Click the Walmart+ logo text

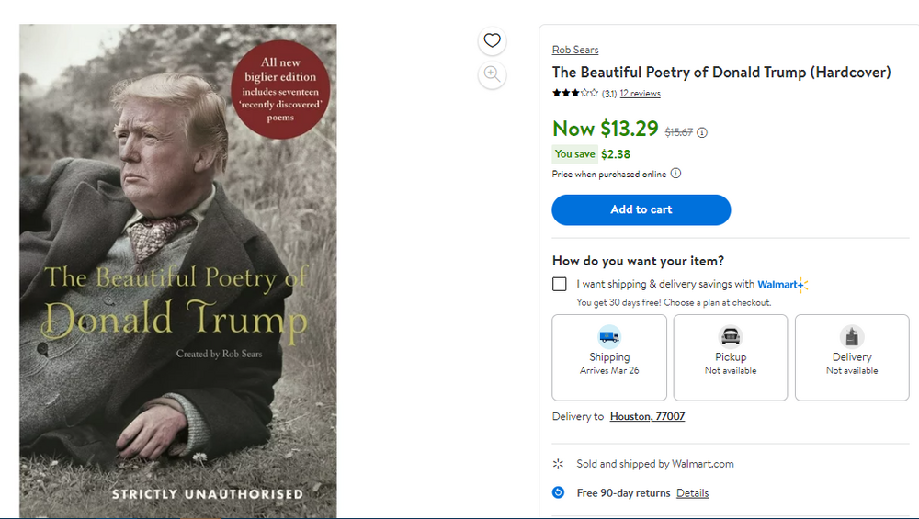click(781, 284)
